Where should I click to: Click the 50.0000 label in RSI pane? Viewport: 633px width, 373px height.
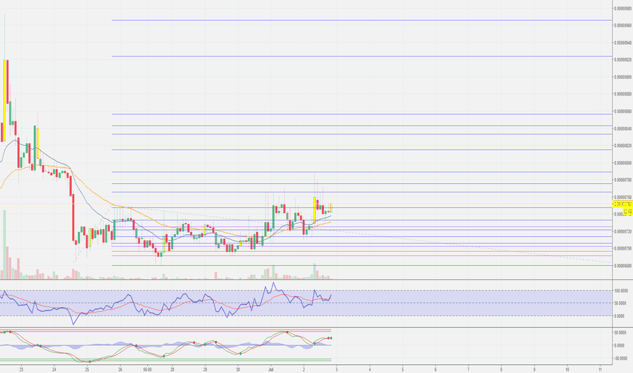coord(620,303)
